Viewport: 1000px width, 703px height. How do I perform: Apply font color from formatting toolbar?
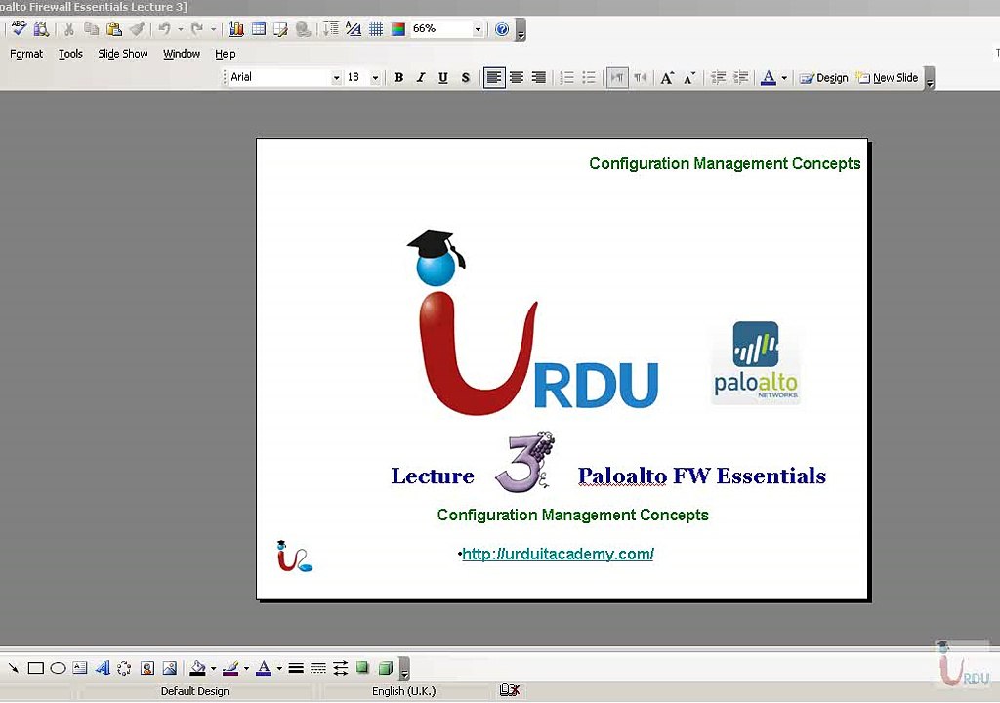point(769,78)
